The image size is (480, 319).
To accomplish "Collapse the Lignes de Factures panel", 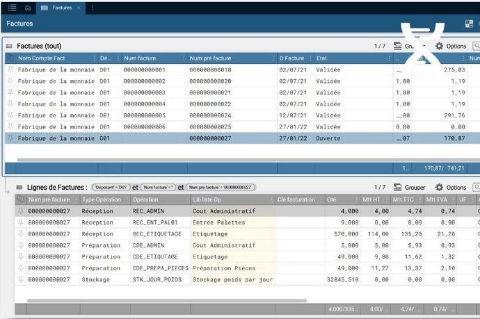I will pos(19,187).
